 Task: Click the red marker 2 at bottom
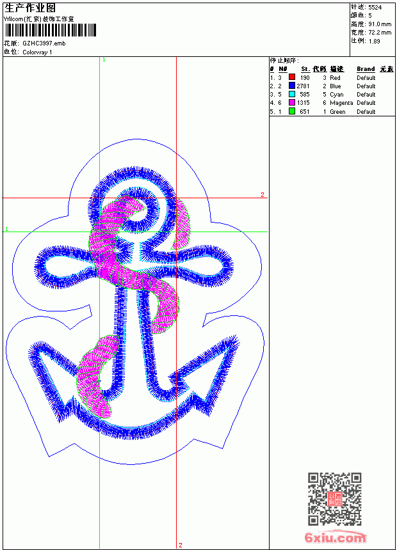[x=181, y=545]
